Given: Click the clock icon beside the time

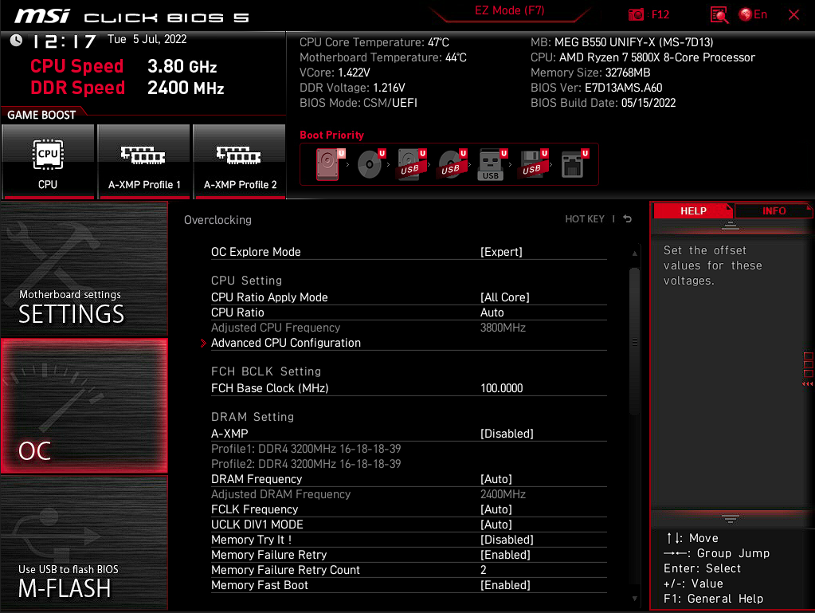Looking at the screenshot, I should (16, 40).
